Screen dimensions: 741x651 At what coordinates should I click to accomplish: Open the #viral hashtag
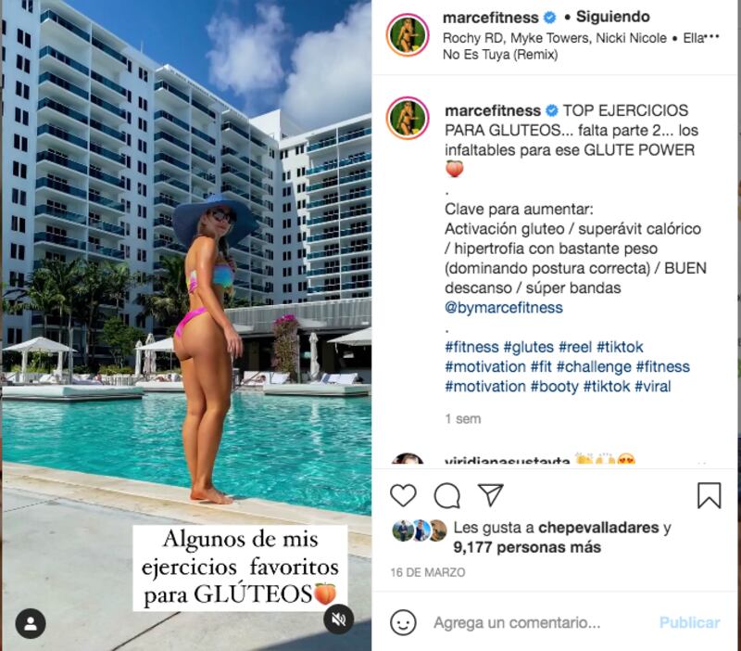coord(653,387)
